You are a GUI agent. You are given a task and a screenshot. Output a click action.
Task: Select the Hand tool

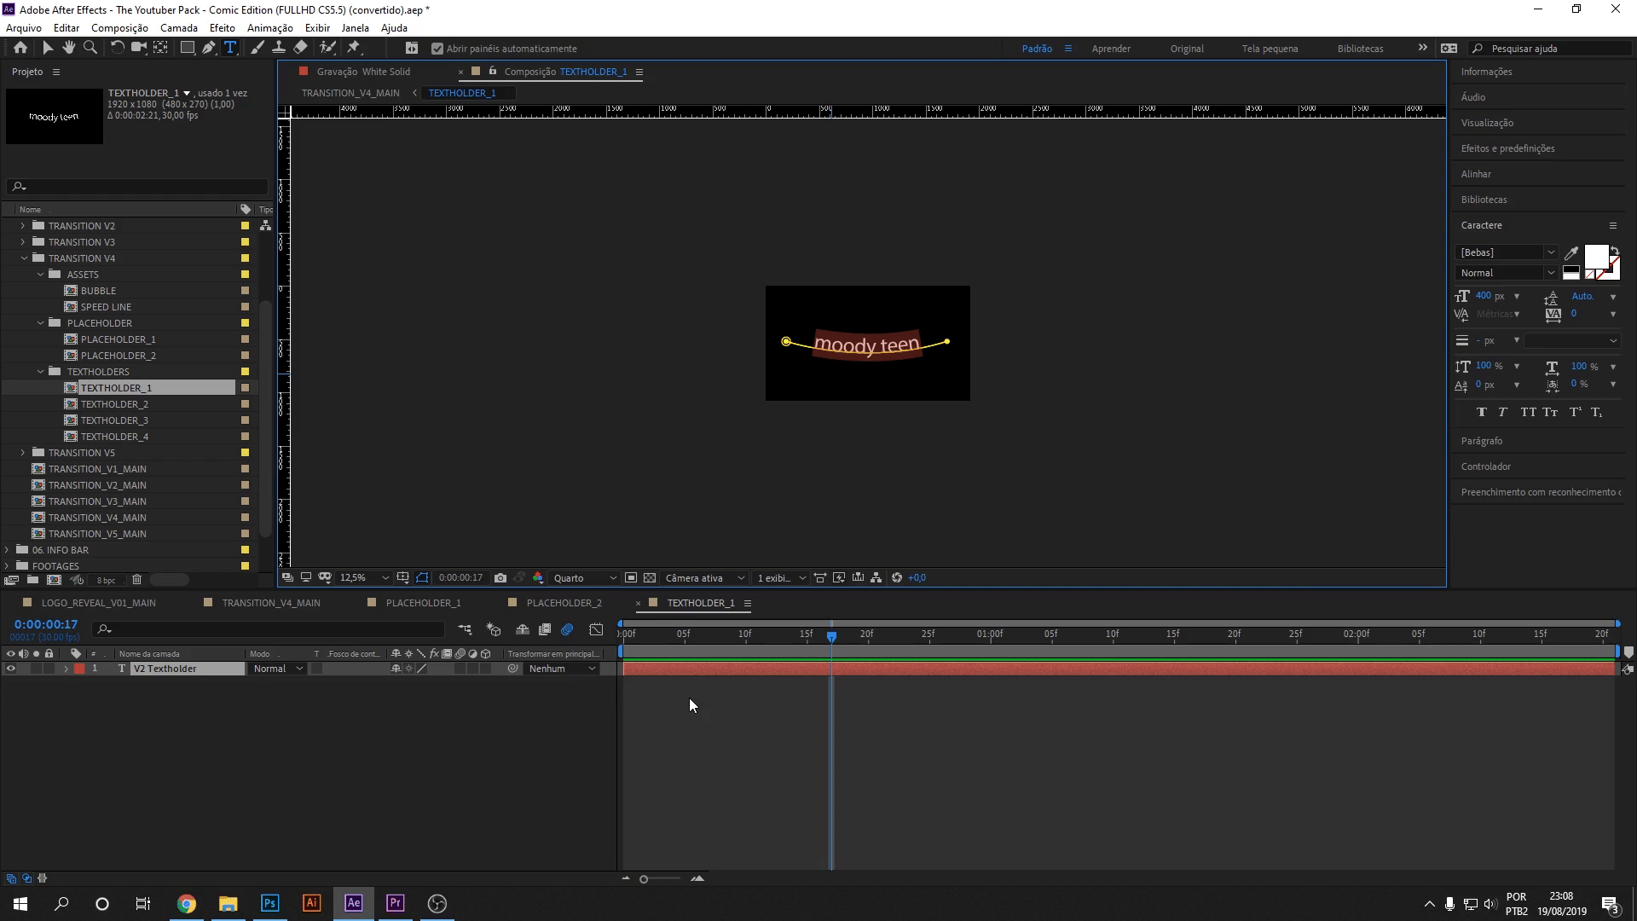(x=68, y=48)
